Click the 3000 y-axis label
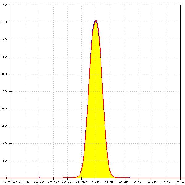This screenshot has width=185, height=185. point(4,74)
